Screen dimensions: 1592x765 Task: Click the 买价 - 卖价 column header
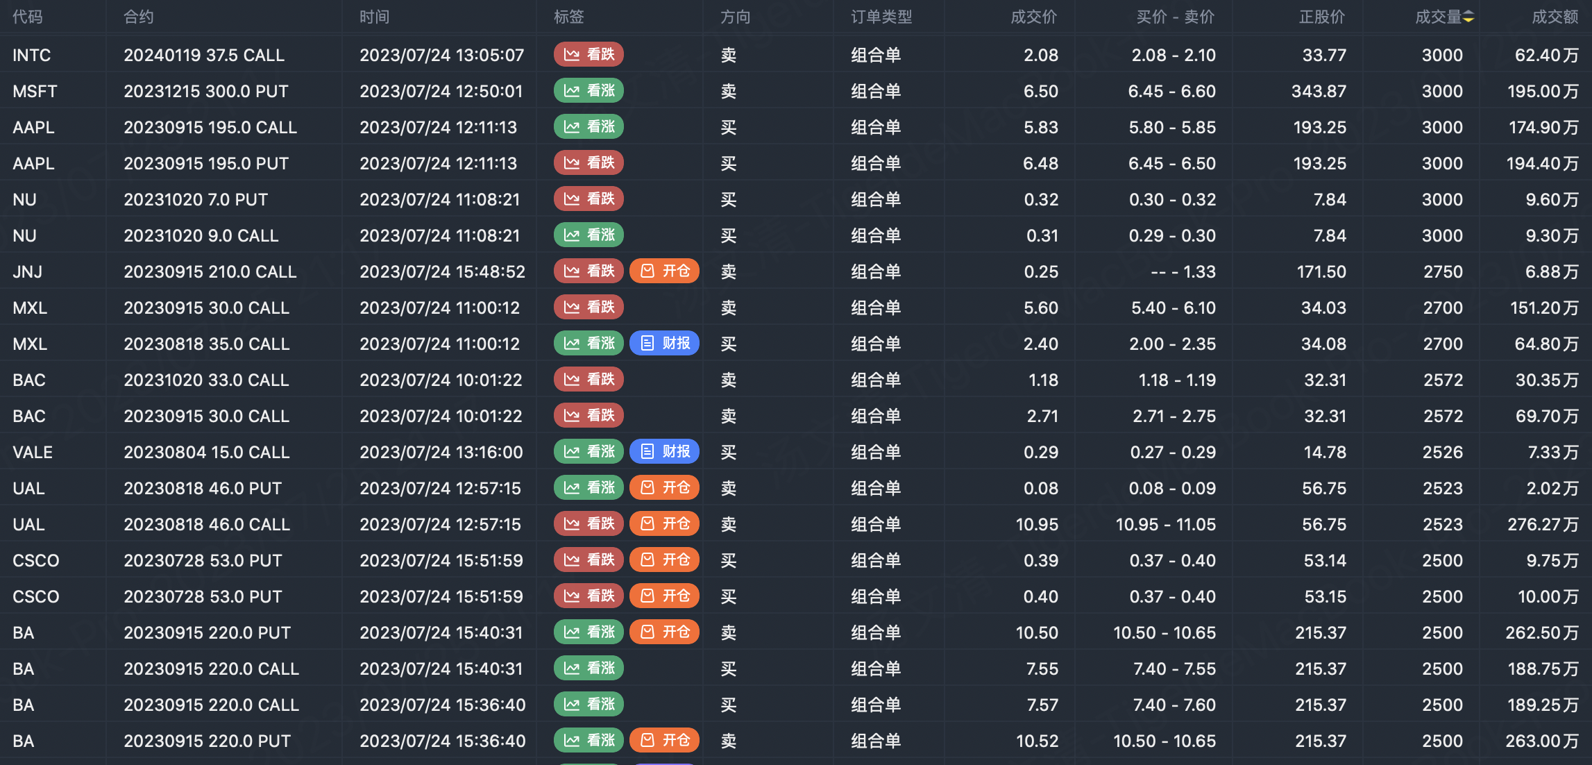(x=1176, y=17)
